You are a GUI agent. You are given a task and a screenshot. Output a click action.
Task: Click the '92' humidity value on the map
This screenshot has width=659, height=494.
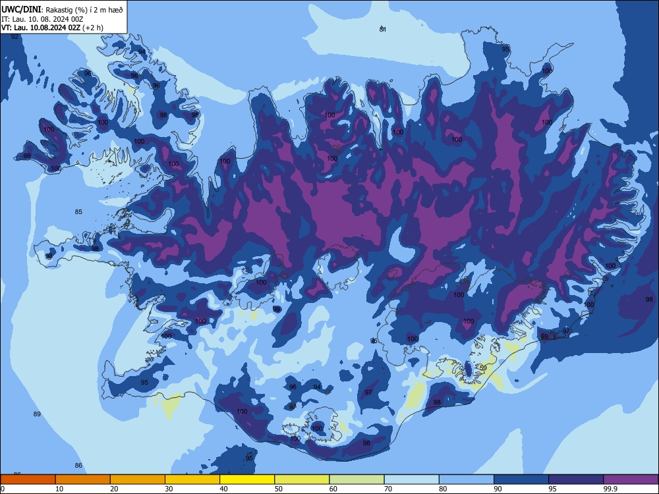pyautogui.click(x=14, y=36)
